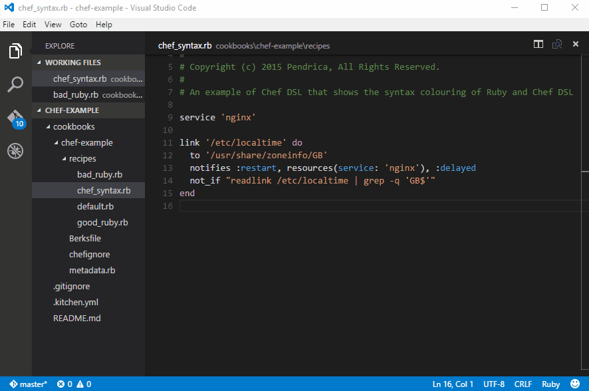
Task: Open the Debug view icon
Action: (x=15, y=151)
